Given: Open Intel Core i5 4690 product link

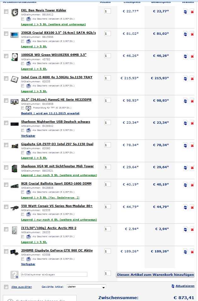Looking at the screenshot, I should pos(57,77).
